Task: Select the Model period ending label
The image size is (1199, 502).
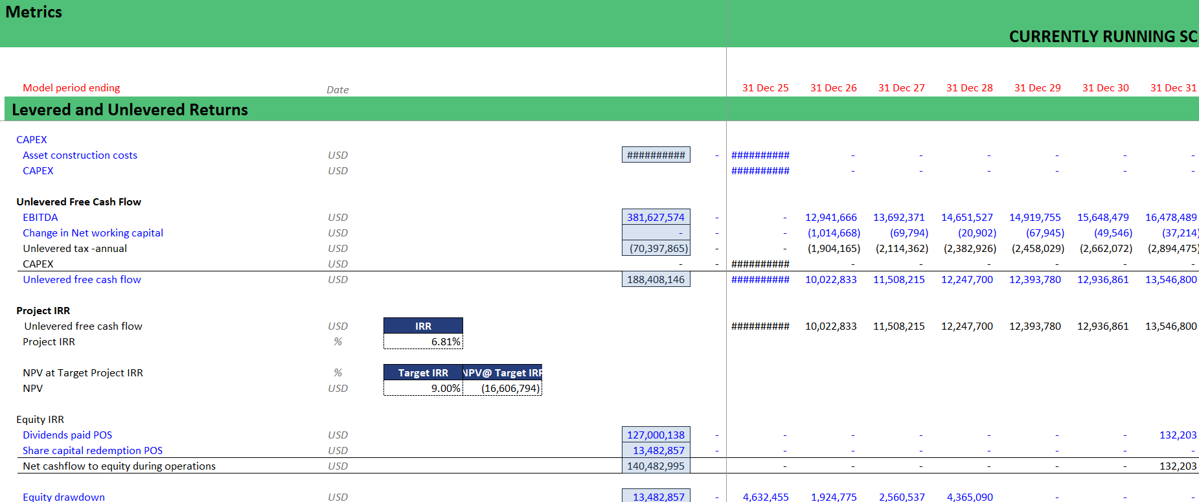Action: click(71, 87)
